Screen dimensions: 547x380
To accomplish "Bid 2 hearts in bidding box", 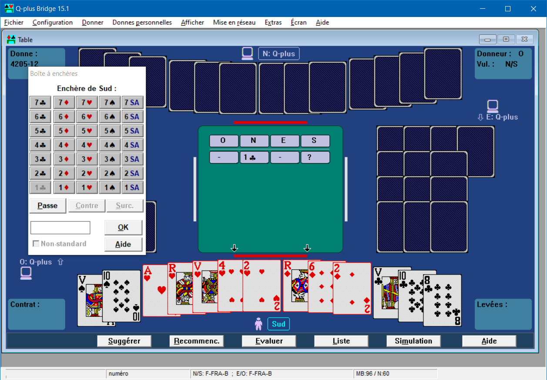I will click(x=87, y=173).
